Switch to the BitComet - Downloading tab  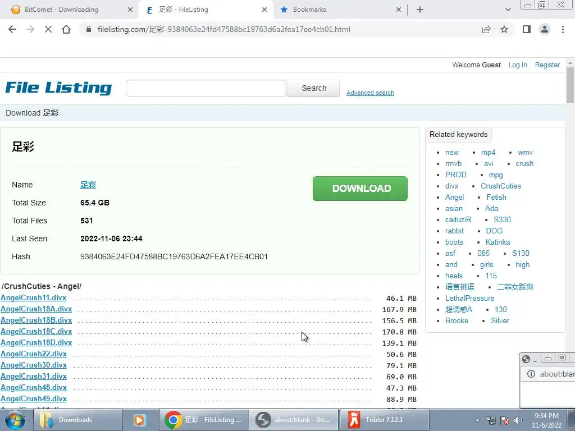(70, 10)
